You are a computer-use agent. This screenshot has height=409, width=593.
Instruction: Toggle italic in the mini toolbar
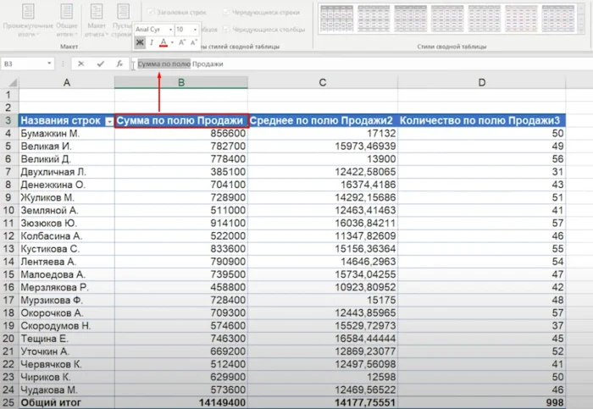(152, 42)
